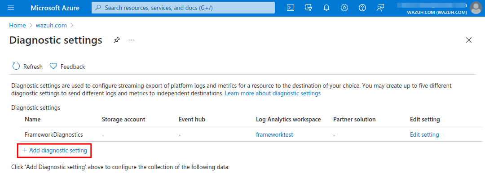485x174 pixels.
Task: Click Edit setting for FrameworkDiagnostics
Action: (x=424, y=135)
